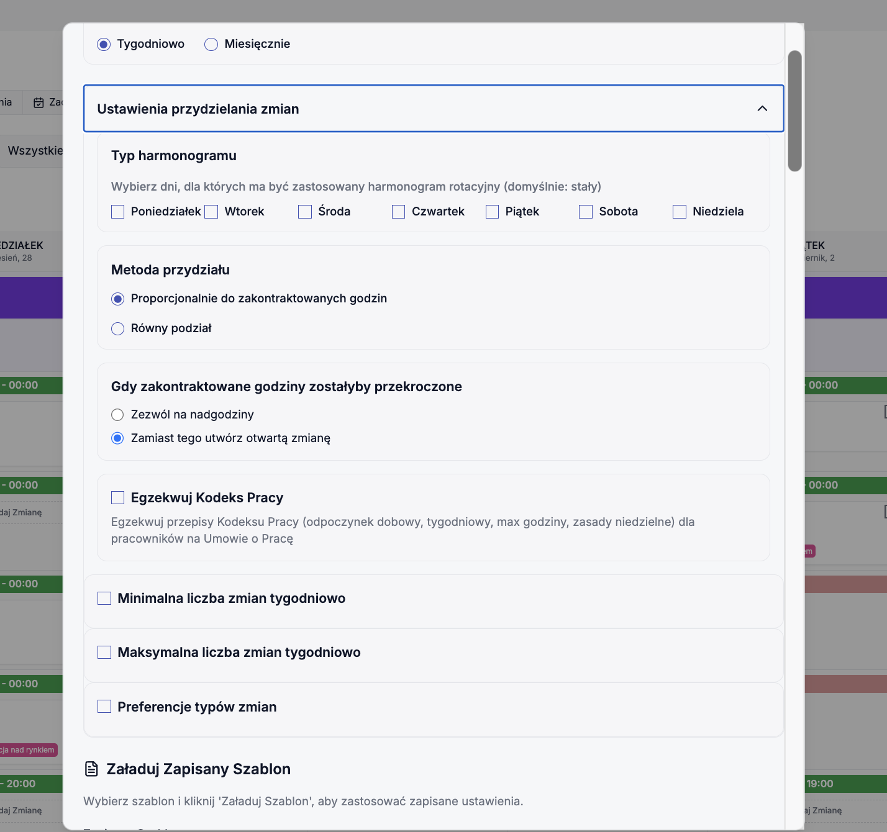Select Równy podział allocation method
The image size is (887, 832).
tap(117, 328)
